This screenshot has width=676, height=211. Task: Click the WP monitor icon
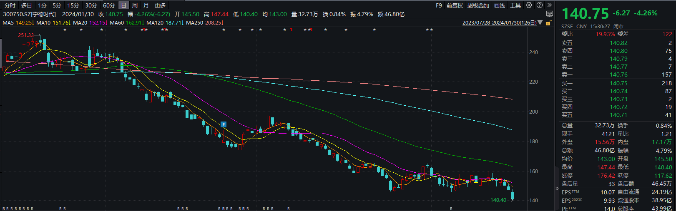tap(549, 14)
